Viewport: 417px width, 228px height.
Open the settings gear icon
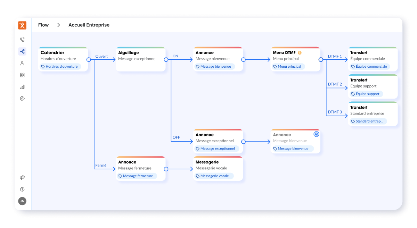click(x=22, y=99)
